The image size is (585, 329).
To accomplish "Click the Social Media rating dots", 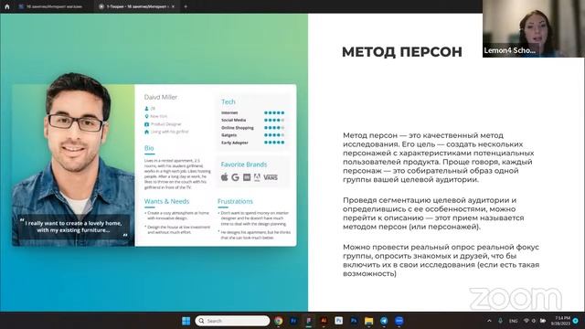I will coord(274,120).
